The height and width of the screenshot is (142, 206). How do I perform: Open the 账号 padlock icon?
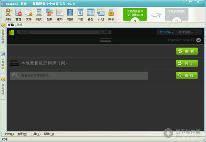(x=111, y=14)
